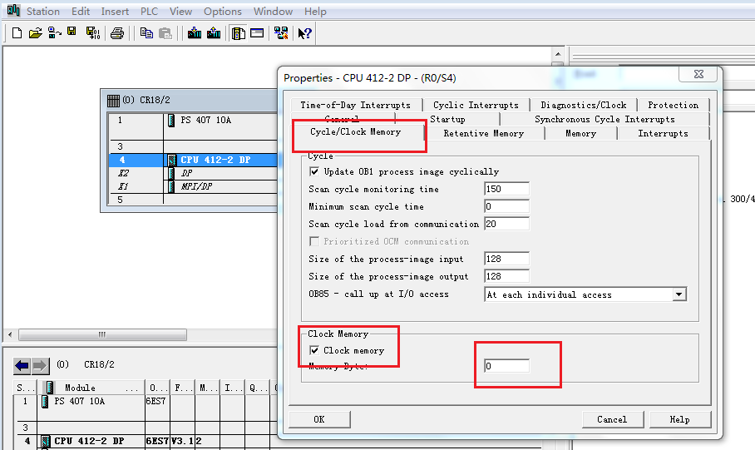Click the Download to Module icon
Screen dimensions: 755x450
click(195, 32)
